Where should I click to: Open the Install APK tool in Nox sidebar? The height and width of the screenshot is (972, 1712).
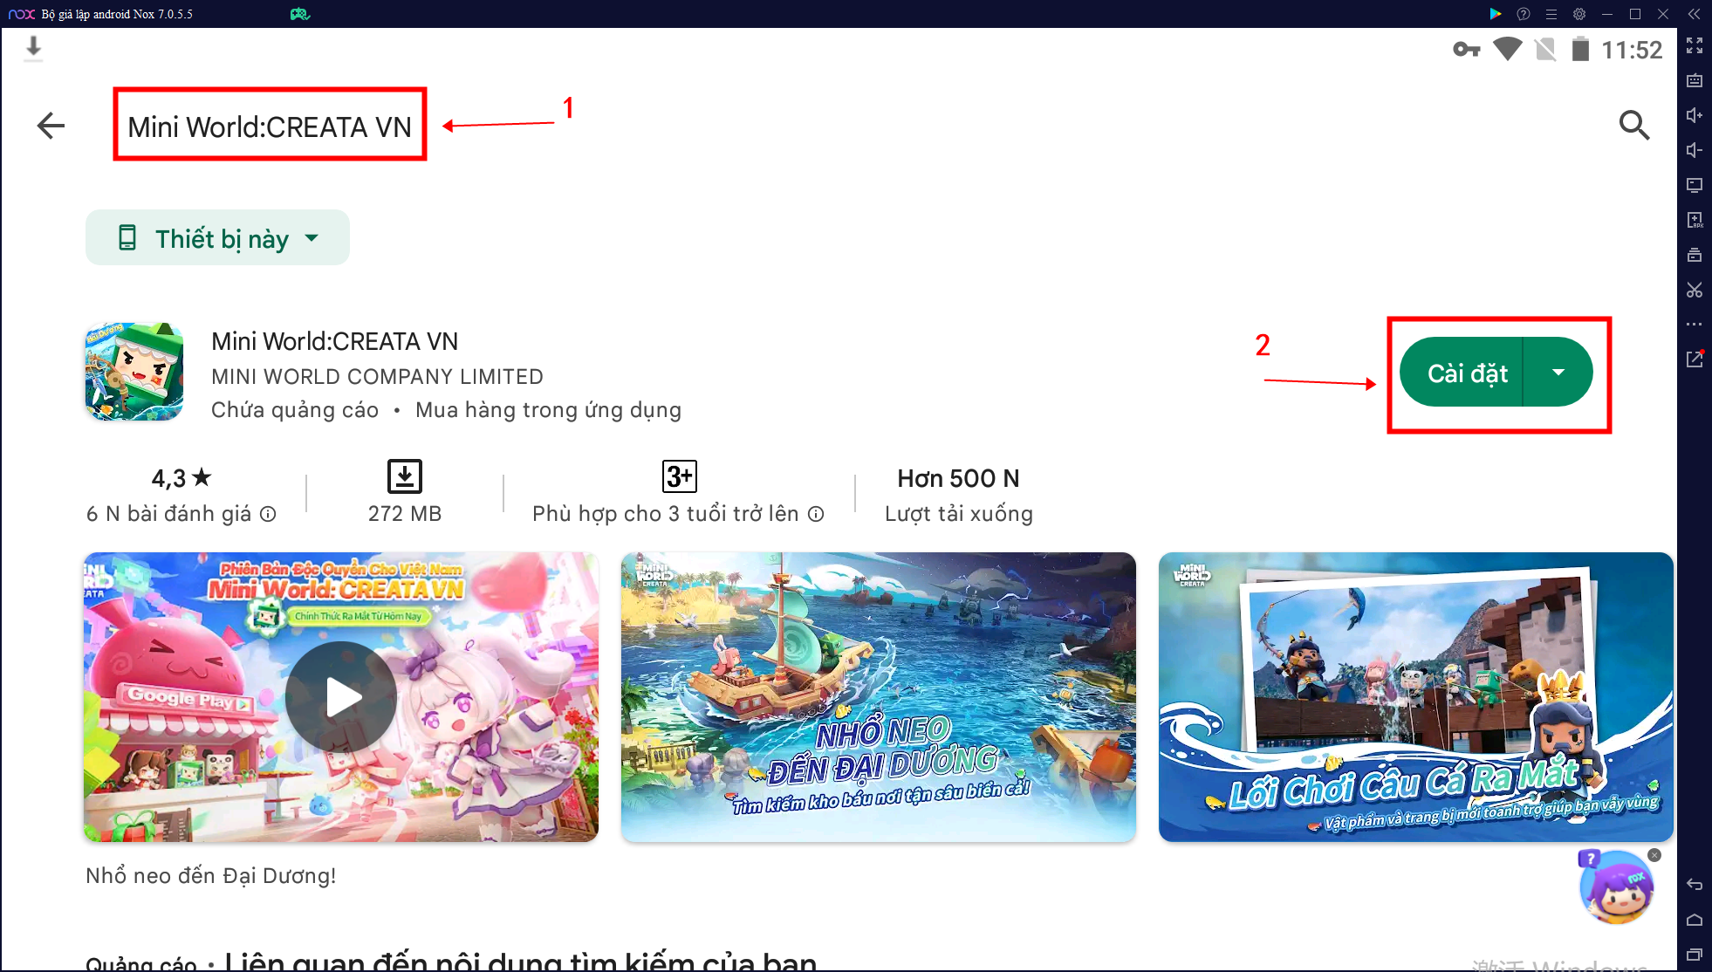1696,221
